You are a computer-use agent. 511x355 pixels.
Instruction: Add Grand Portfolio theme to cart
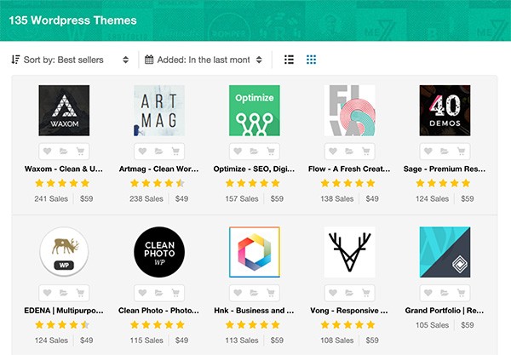(x=461, y=293)
